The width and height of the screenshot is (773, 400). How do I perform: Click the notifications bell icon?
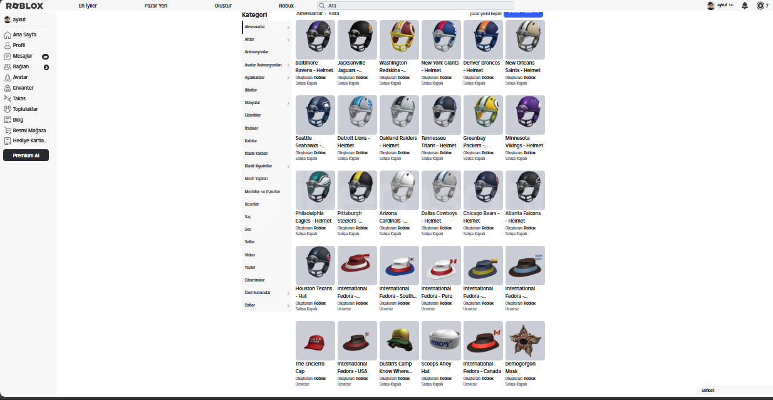[745, 6]
